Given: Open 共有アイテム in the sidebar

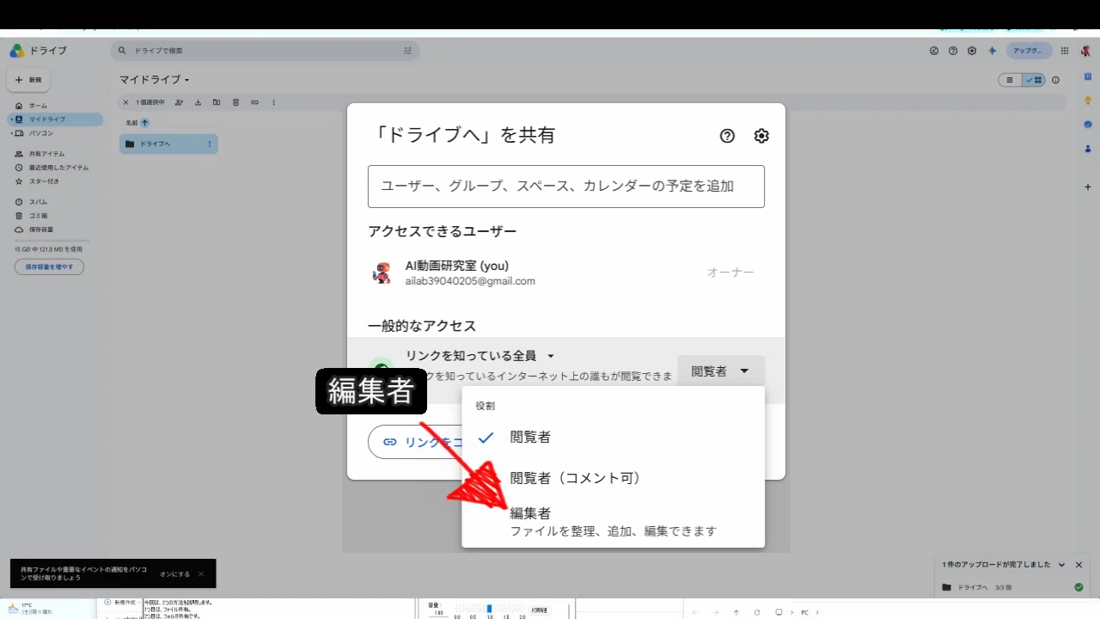Looking at the screenshot, I should pyautogui.click(x=46, y=154).
